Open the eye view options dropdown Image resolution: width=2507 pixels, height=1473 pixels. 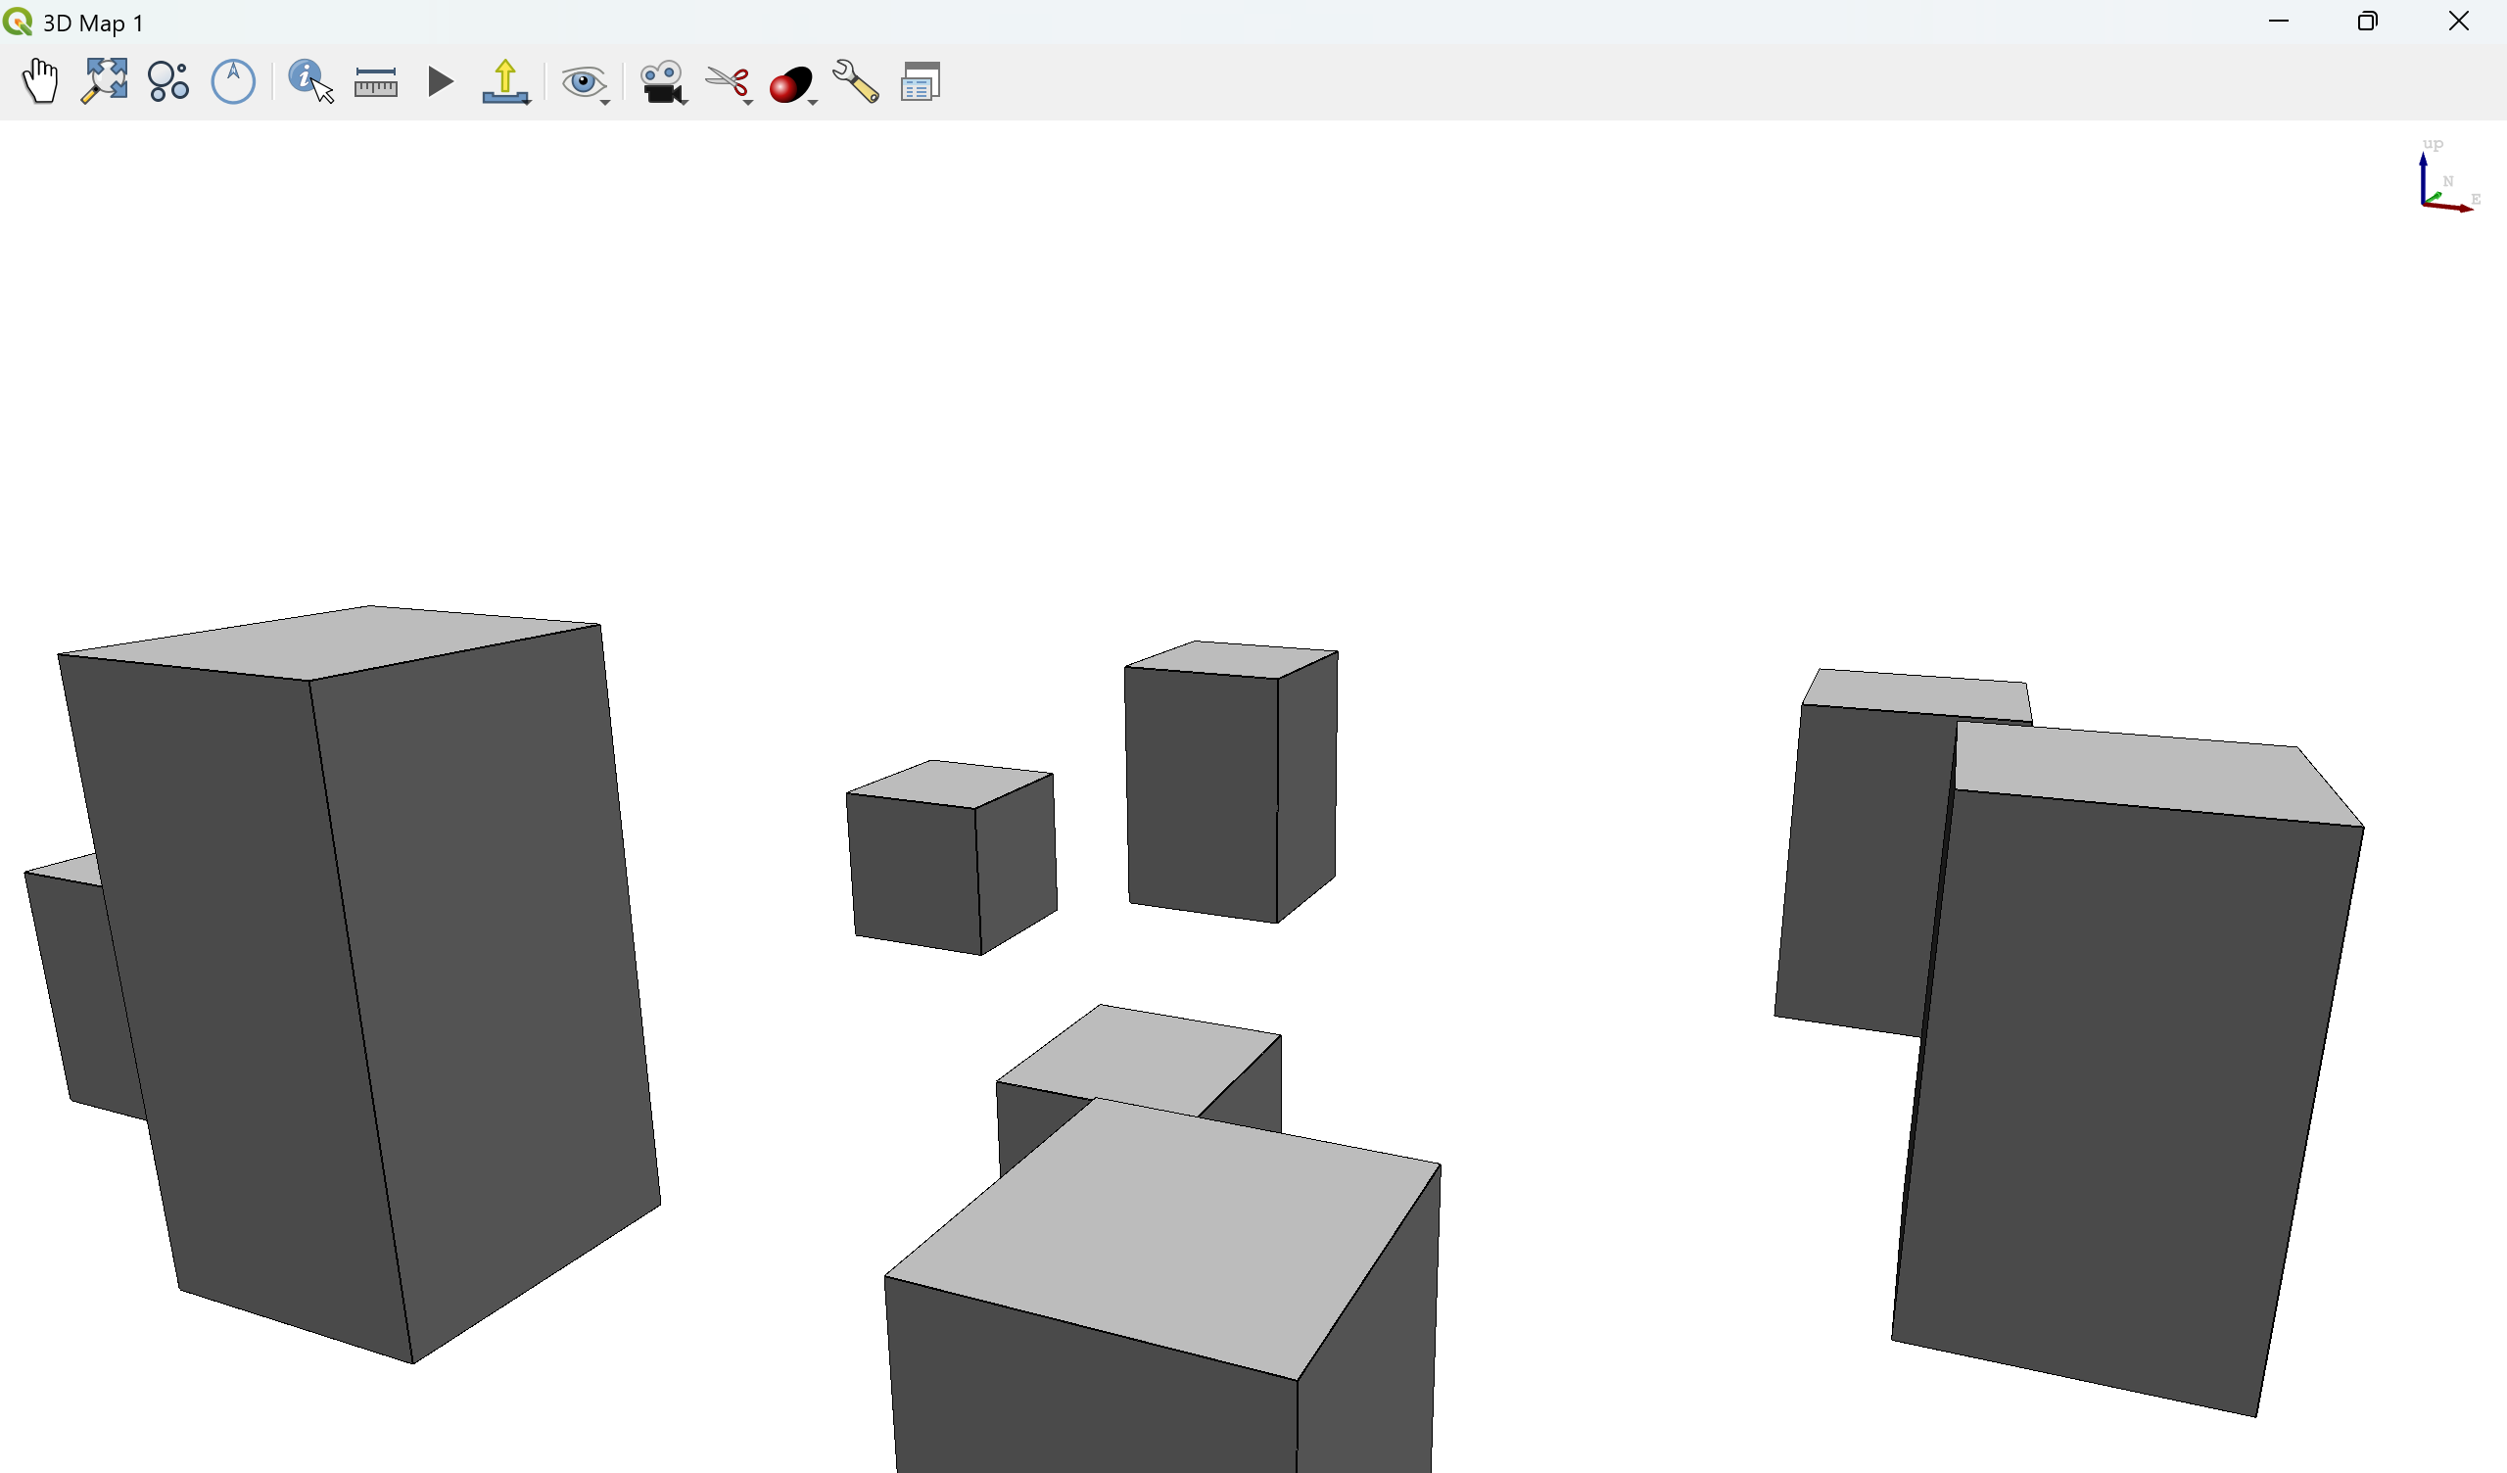[x=585, y=82]
